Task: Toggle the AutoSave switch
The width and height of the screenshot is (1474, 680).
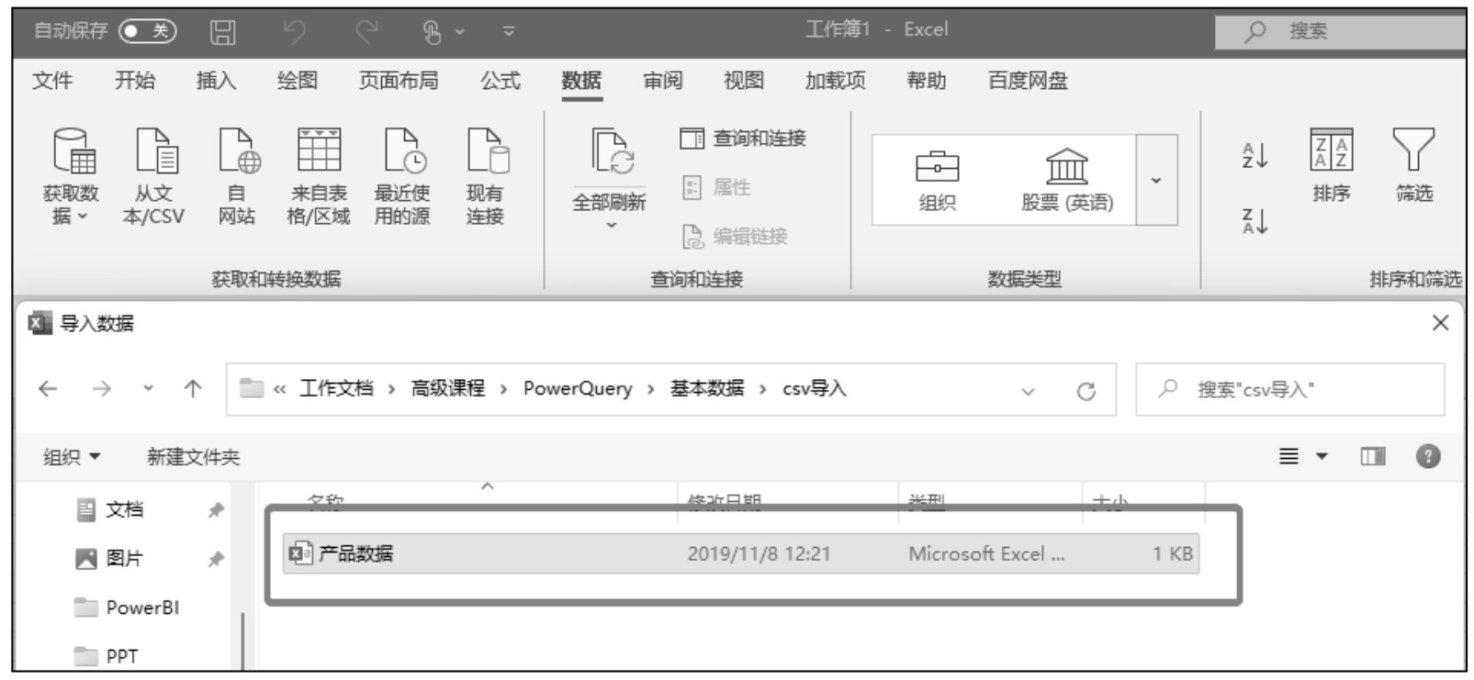Action: pos(148,31)
